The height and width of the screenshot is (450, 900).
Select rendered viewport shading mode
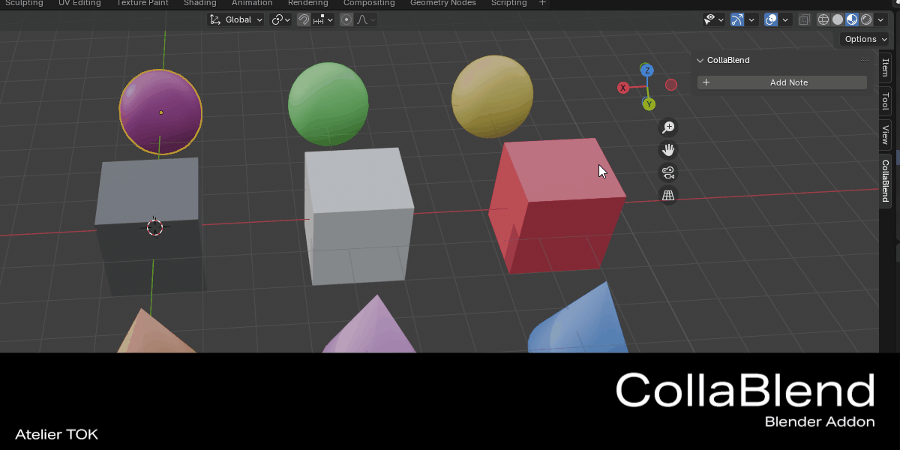coord(866,19)
